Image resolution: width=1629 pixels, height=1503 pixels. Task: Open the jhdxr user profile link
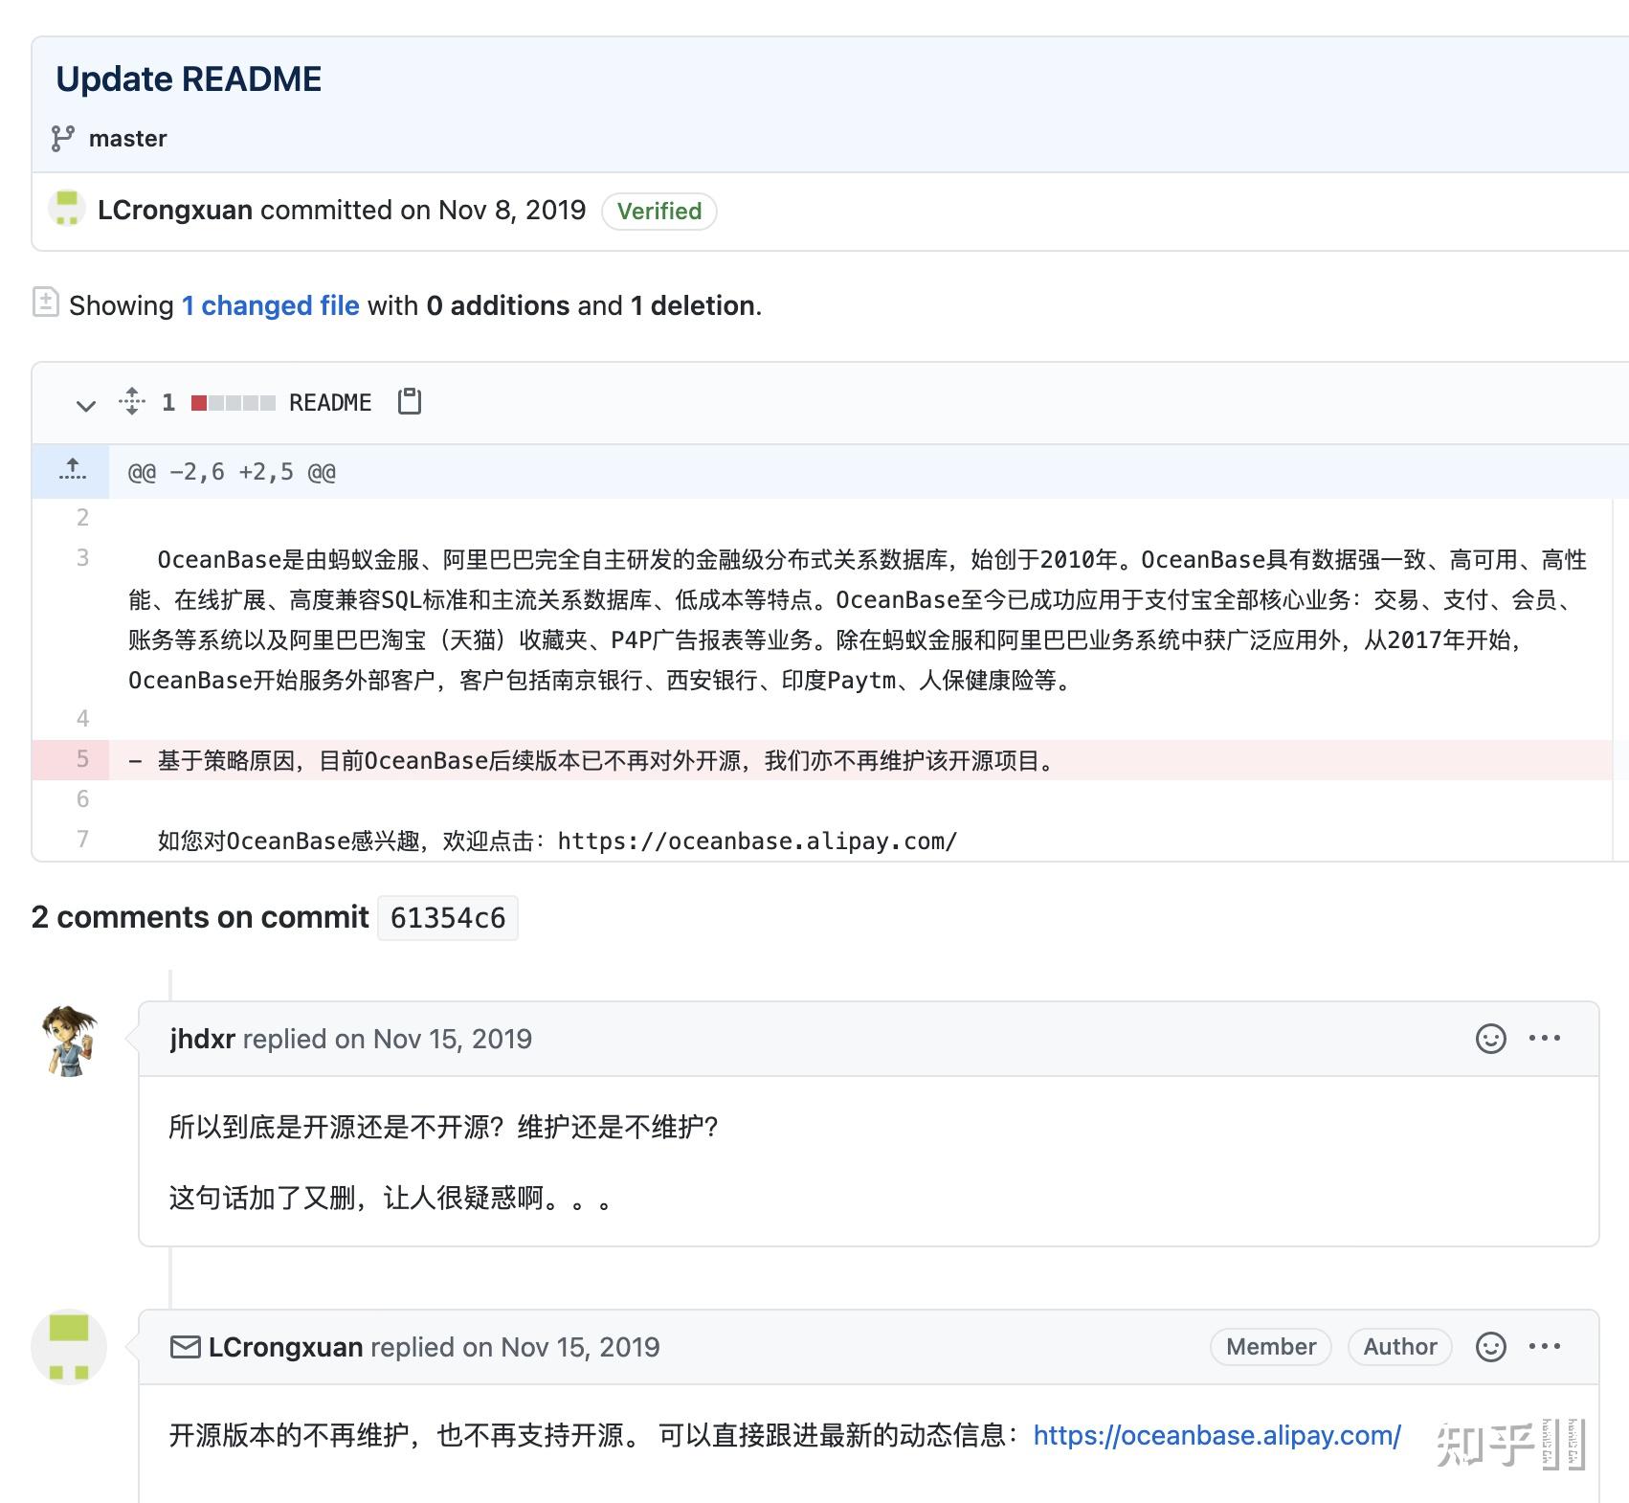coord(202,1039)
